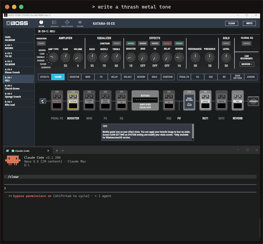The height and width of the screenshot is (244, 263).
Task: Click the amplifier Volume knob
Action: pos(78,57)
